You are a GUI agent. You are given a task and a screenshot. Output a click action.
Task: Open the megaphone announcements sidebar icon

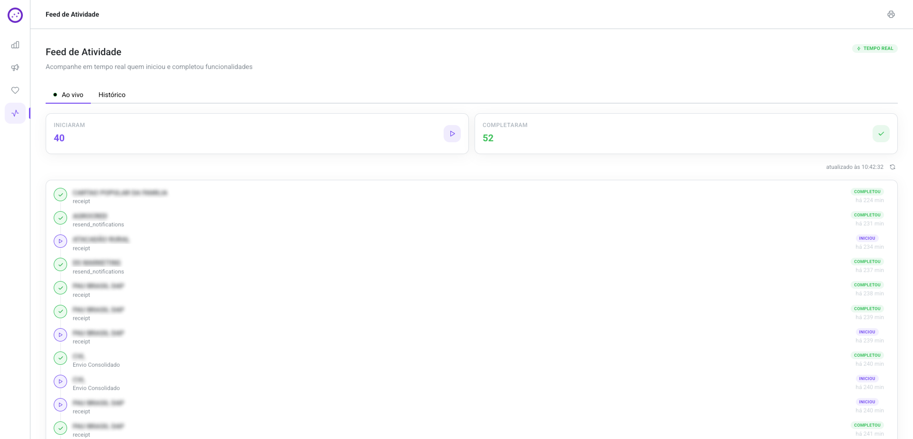point(15,68)
